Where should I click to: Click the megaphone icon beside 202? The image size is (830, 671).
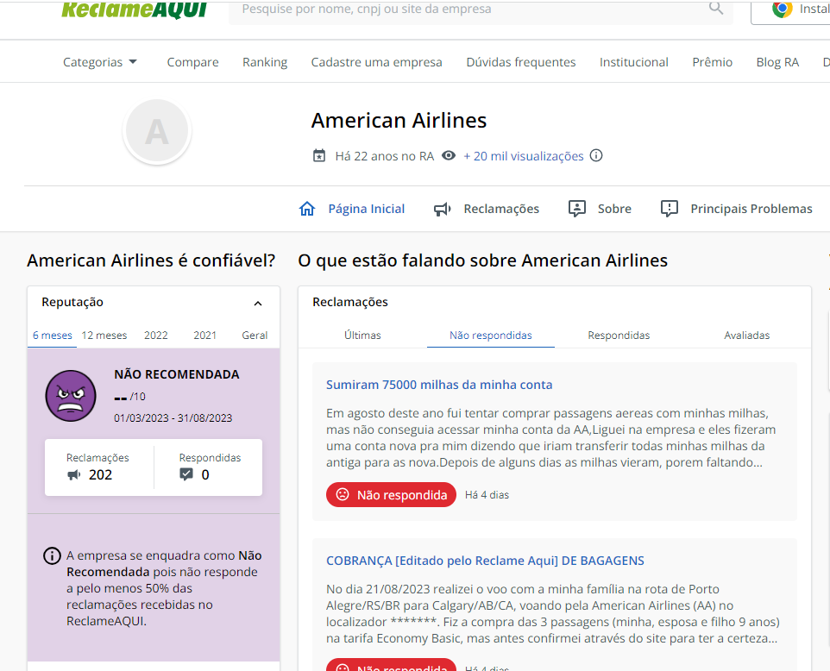[74, 474]
